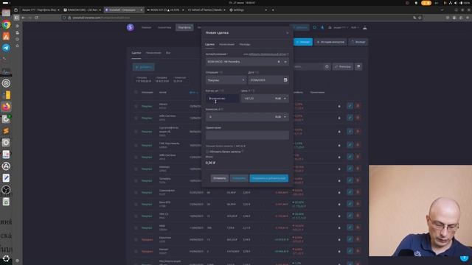
Task: Open the Операция Покупка dropdown
Action: (x=226, y=80)
